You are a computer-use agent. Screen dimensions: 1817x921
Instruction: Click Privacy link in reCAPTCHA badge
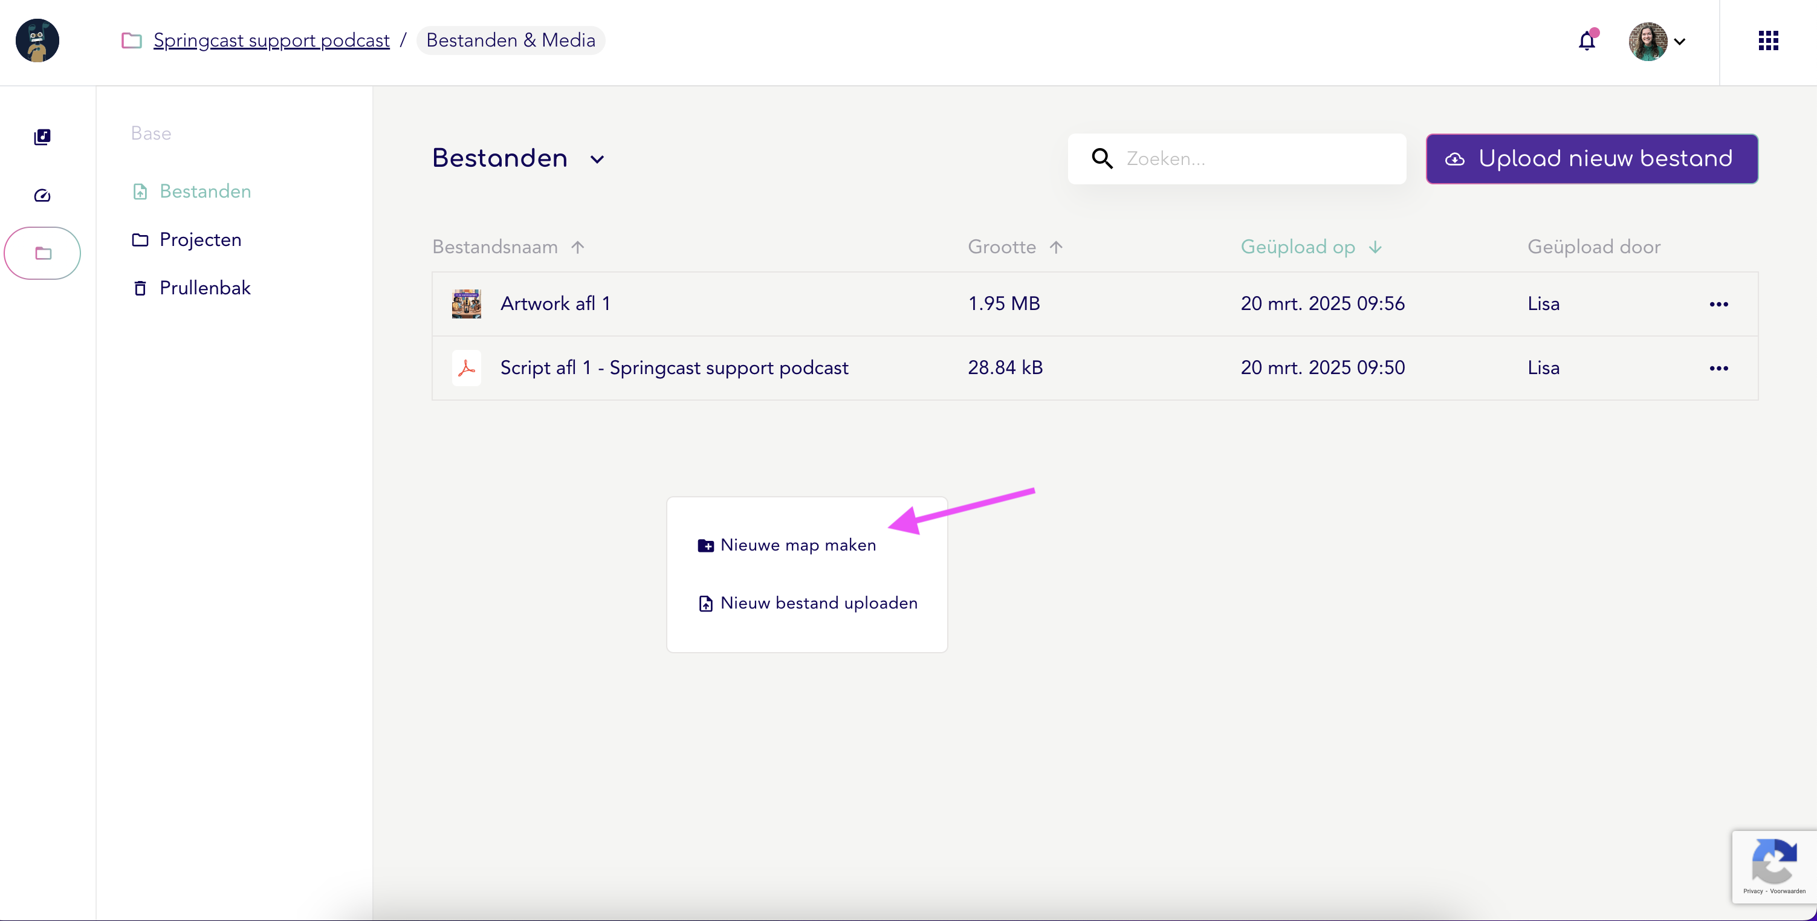[x=1753, y=891]
